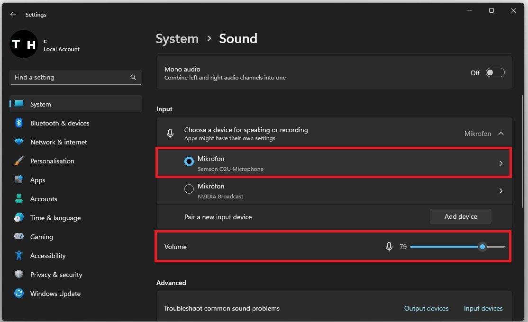528x322 pixels.
Task: Click the Windows Update icon
Action: point(19,294)
